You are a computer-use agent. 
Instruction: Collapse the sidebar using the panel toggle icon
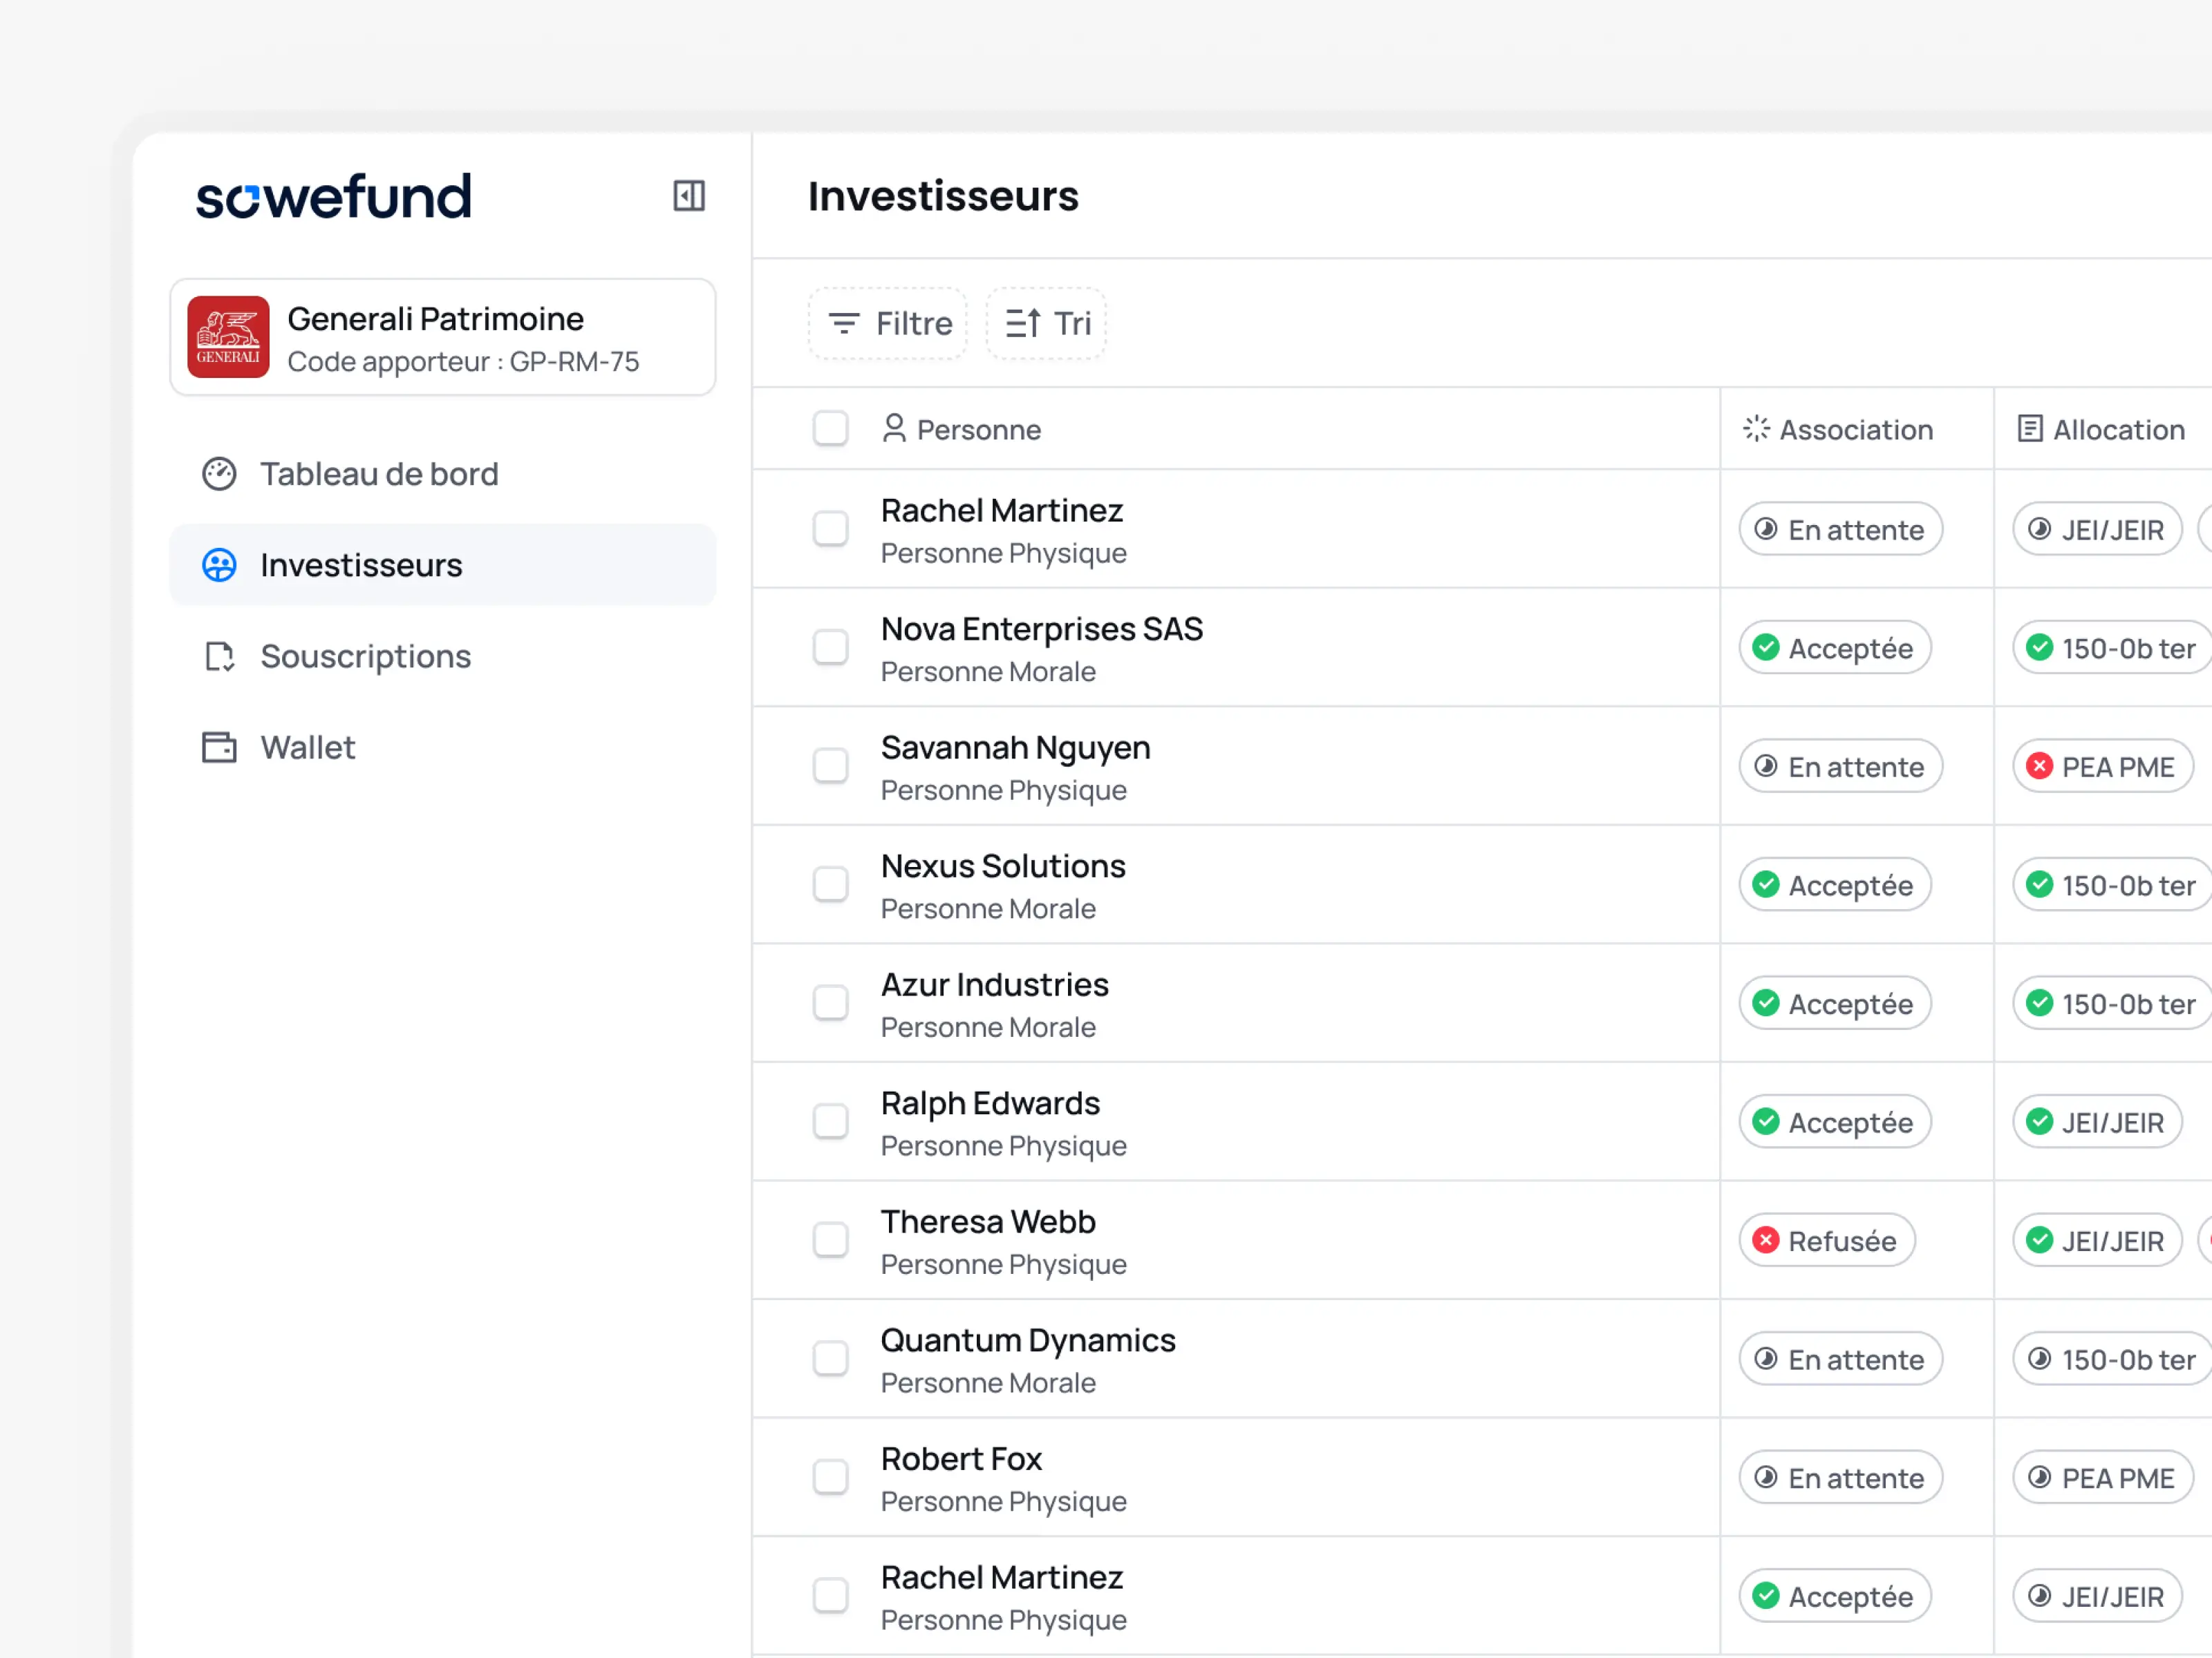pyautogui.click(x=688, y=196)
